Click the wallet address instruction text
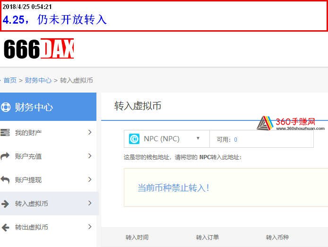The width and height of the screenshot is (328, 247). point(182,157)
